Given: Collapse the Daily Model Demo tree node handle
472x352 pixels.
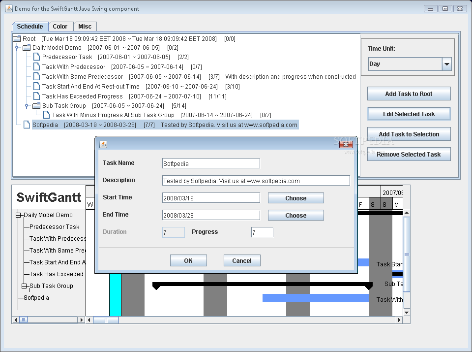Looking at the screenshot, I should tap(17, 48).
